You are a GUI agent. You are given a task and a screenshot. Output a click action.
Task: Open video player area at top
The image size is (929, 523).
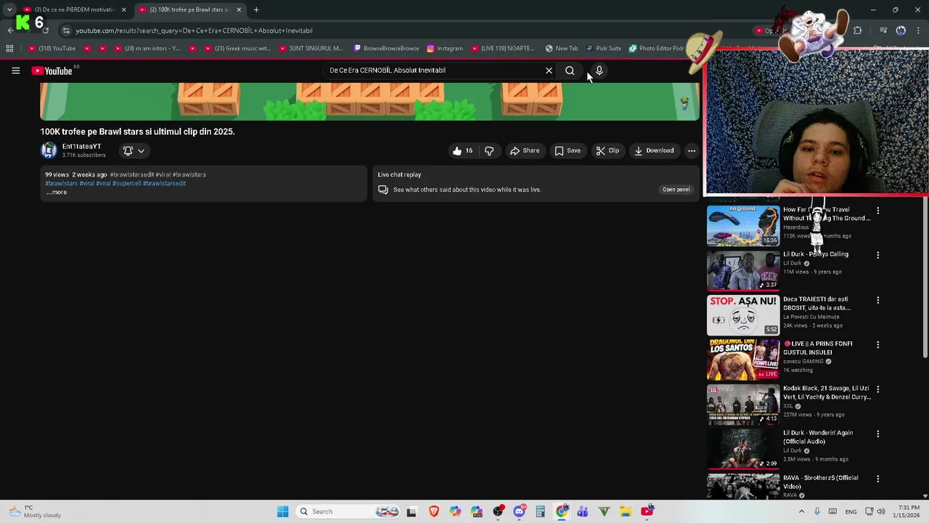tap(369, 101)
